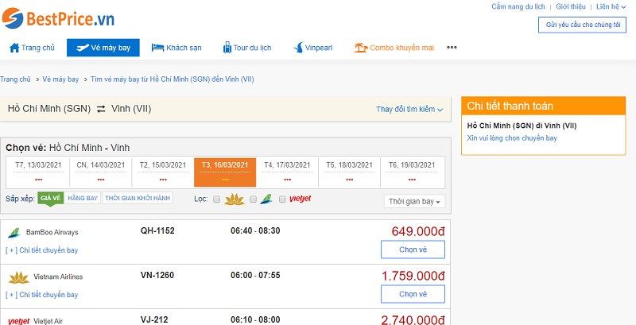
Task: Click Chọn vé for Bamboo flight QH-1152
Action: [413, 250]
